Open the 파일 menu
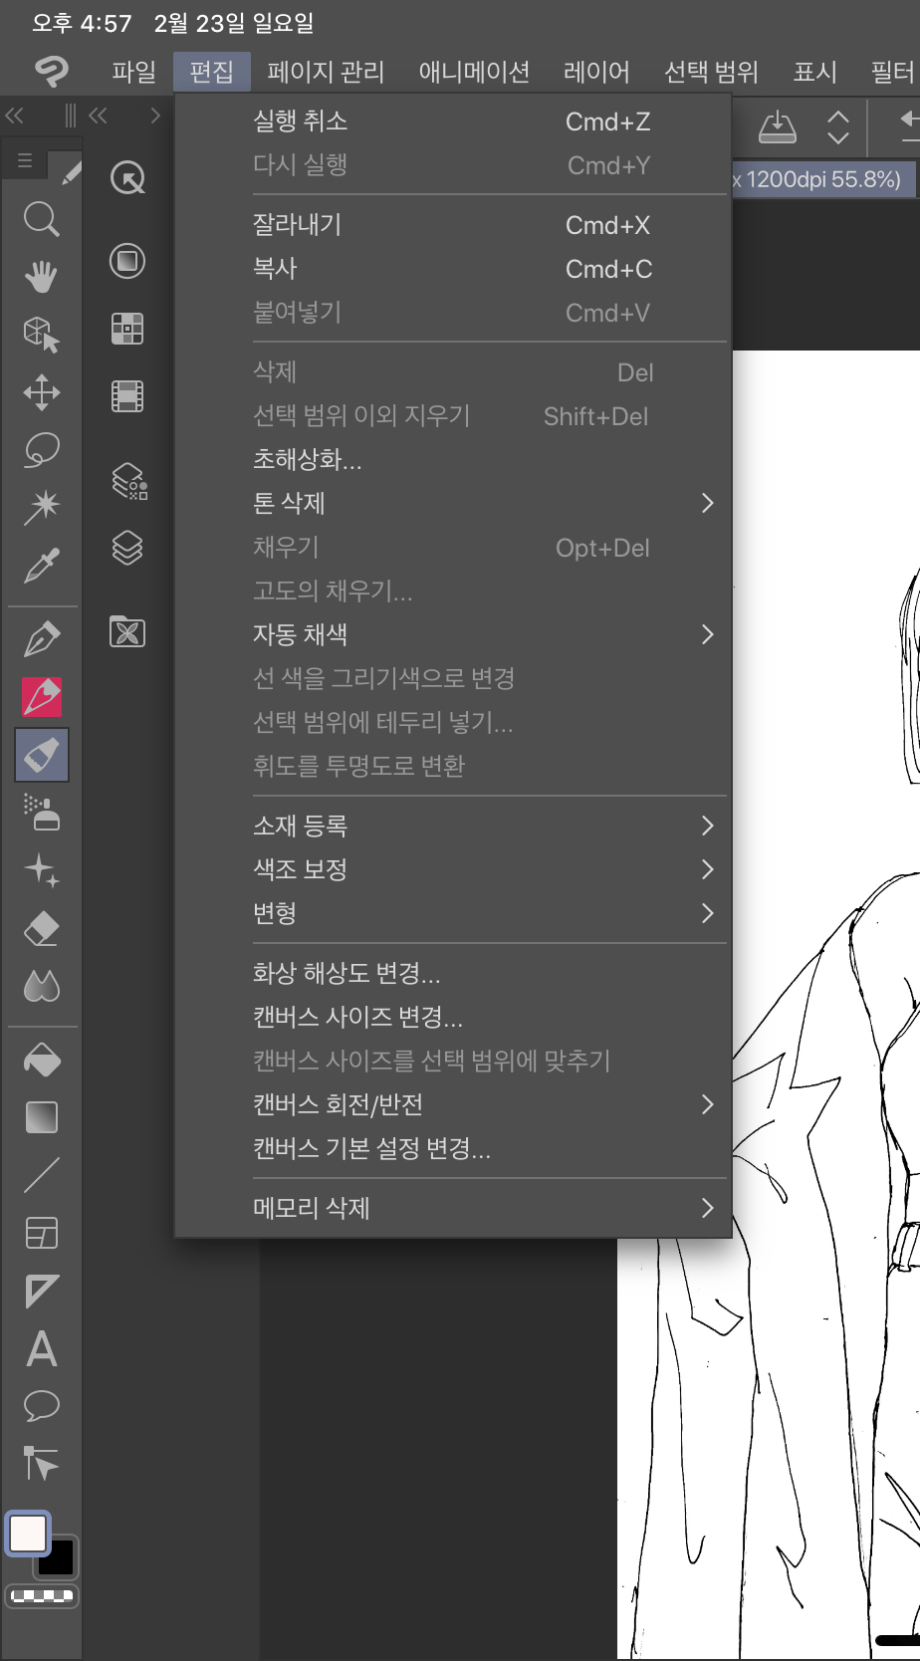Image resolution: width=920 pixels, height=1661 pixels. coord(133,72)
